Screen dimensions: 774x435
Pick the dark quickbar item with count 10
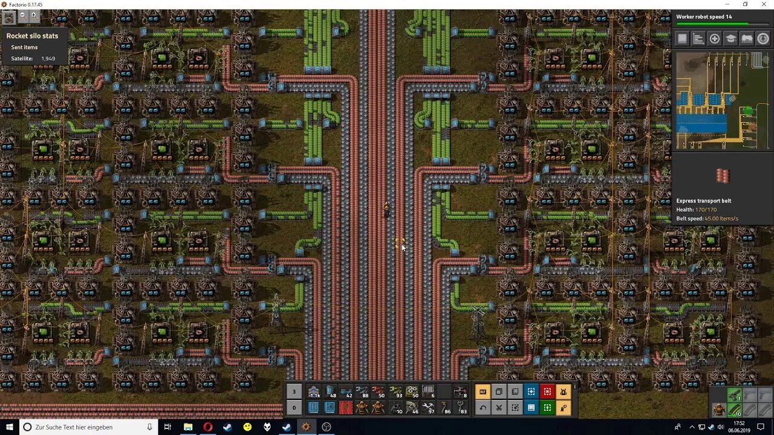pyautogui.click(x=395, y=407)
